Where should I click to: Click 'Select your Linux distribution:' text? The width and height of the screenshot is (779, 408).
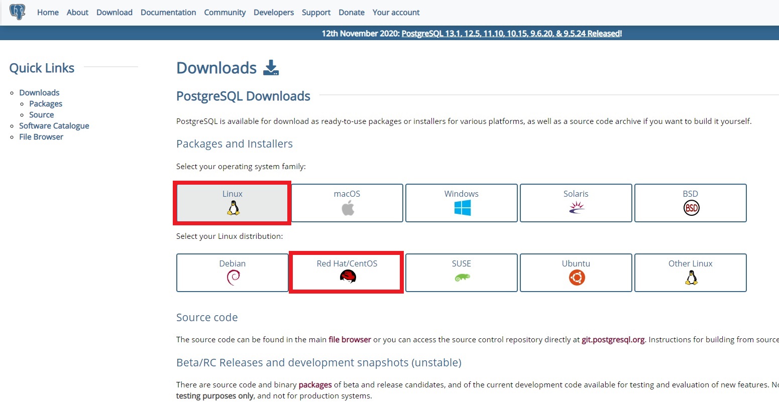point(230,236)
